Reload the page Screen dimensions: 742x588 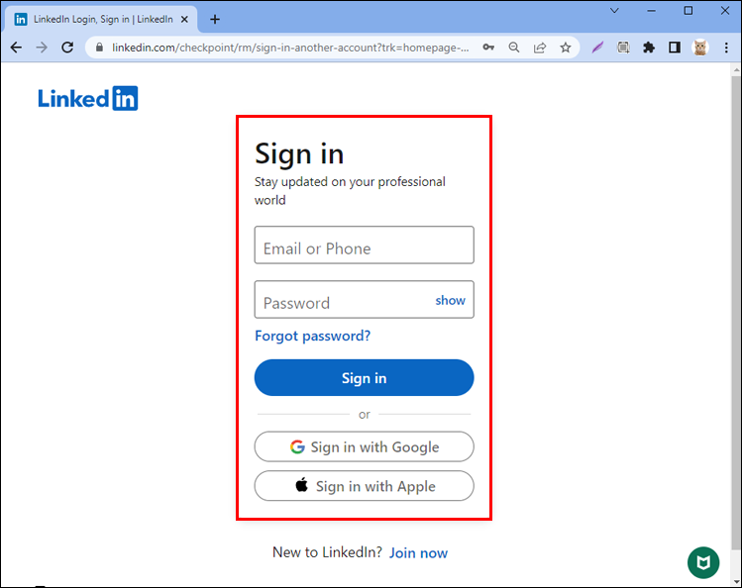(67, 47)
